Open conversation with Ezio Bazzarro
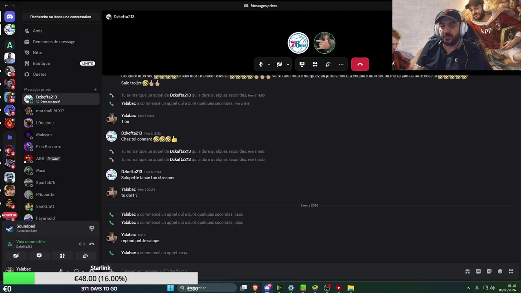Screen dimensions: 521x293 (x=61, y=146)
